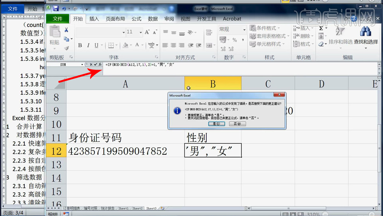Open the font size 11 dropdown
Viewport: 383px width, 216px height.
(141, 32)
